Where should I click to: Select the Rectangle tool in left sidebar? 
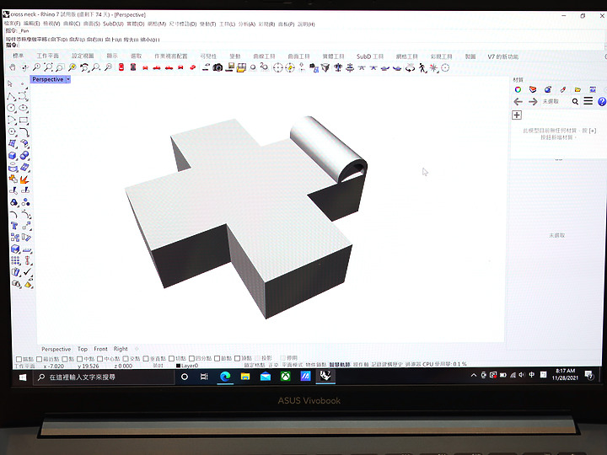(x=24, y=120)
